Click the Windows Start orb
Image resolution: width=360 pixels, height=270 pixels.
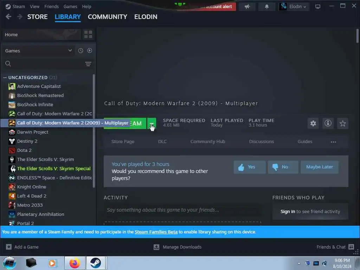coord(9,263)
